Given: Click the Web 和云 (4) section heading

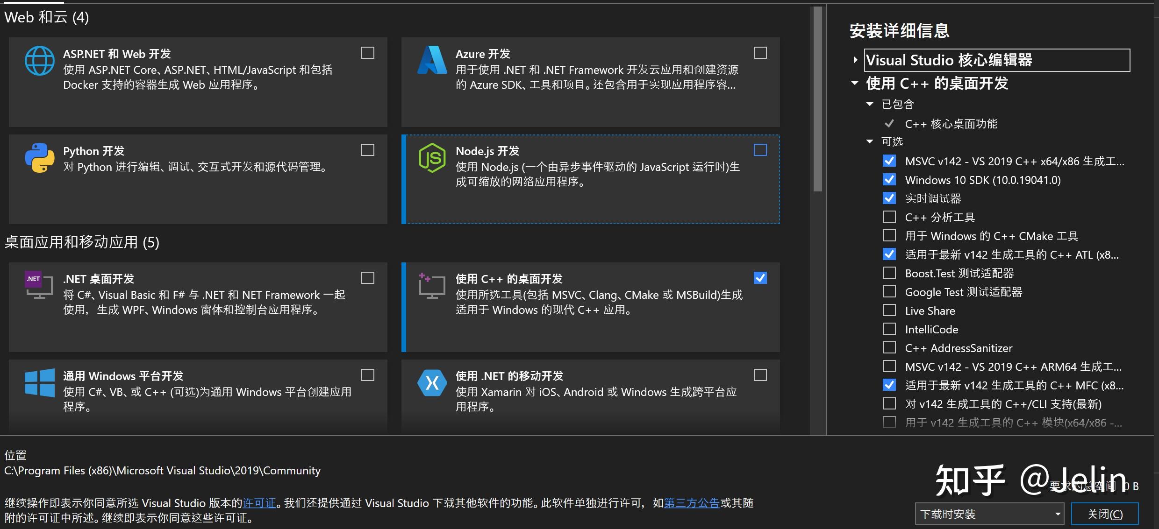Looking at the screenshot, I should point(47,17).
